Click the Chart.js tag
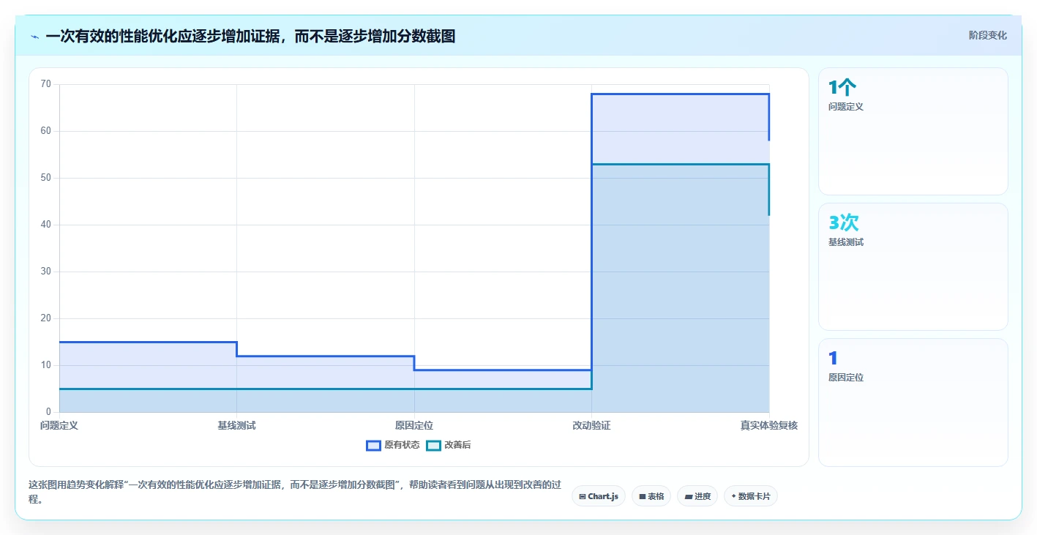 pos(599,496)
